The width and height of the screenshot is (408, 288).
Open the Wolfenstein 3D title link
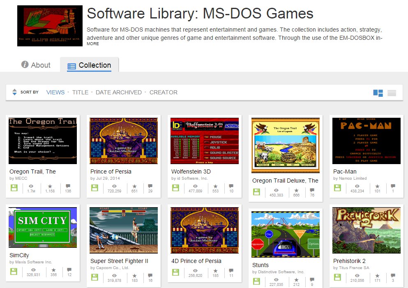[191, 171]
